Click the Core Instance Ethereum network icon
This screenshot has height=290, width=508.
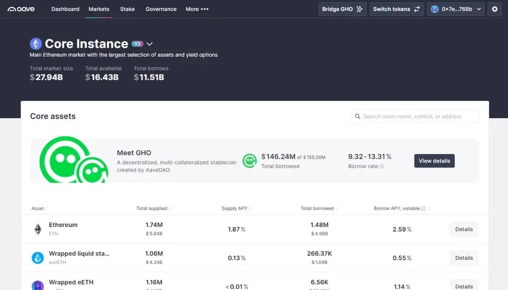(x=36, y=44)
